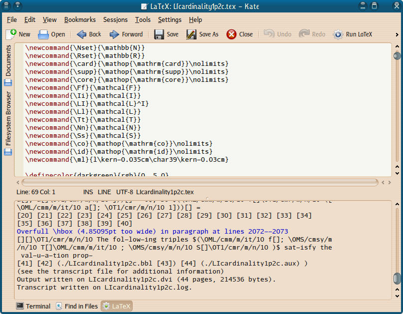Viewport: 403px width, 314px height.
Task: Click the editor horizontal scrollbar
Action: click(x=200, y=182)
